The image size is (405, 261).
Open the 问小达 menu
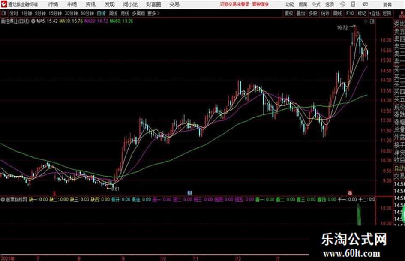(x=130, y=4)
